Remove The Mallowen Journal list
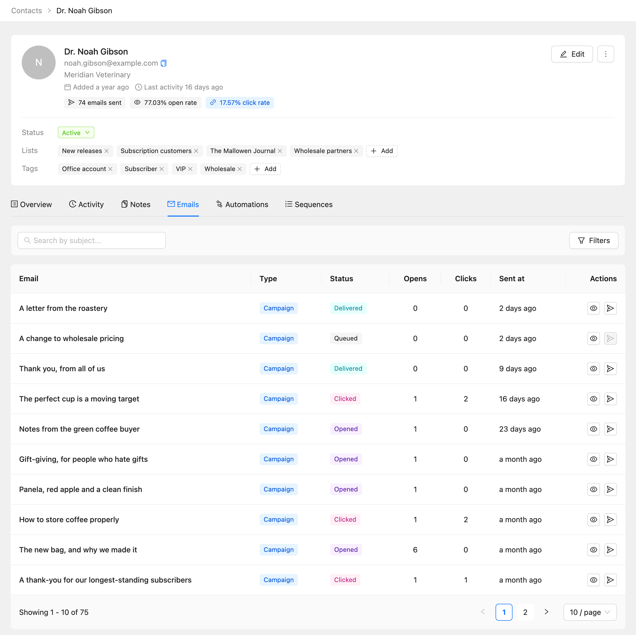Screen dimensions: 636x635 point(280,151)
